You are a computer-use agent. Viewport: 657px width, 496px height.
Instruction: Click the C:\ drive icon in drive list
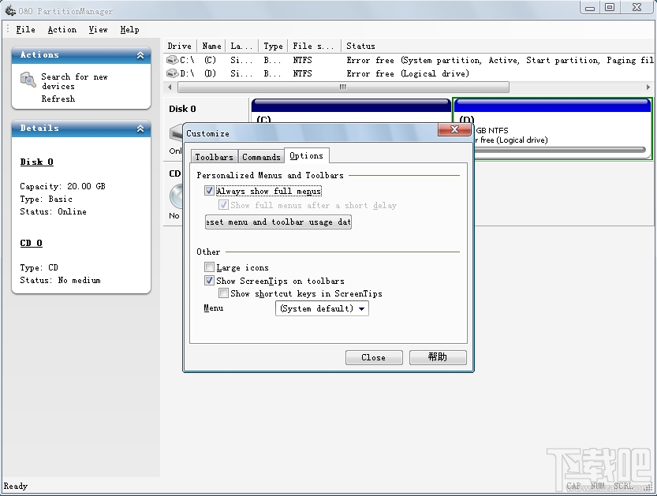pyautogui.click(x=172, y=60)
